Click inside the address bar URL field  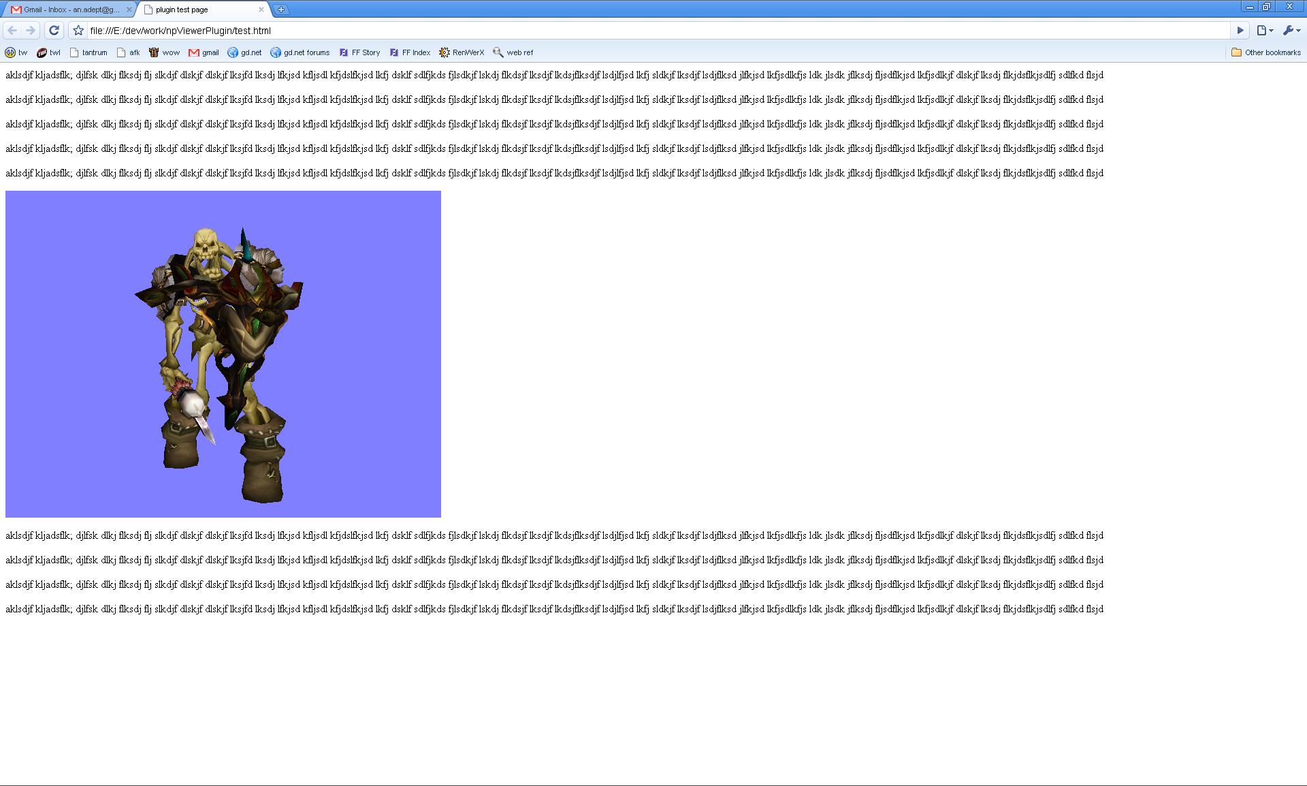613,31
